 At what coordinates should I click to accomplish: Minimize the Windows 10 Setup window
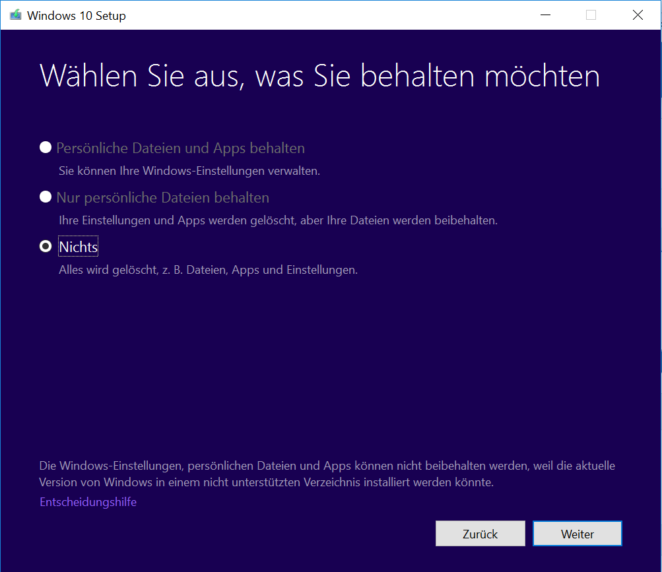pos(545,15)
